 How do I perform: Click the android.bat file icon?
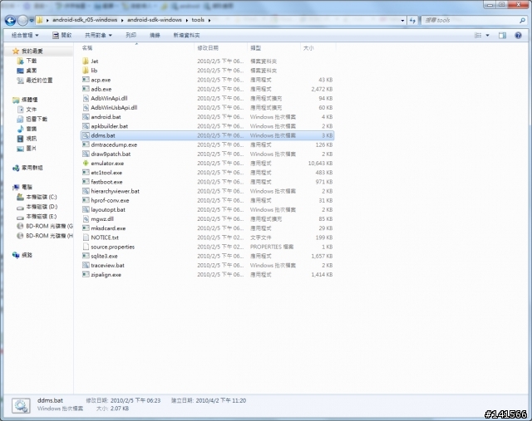tap(86, 116)
